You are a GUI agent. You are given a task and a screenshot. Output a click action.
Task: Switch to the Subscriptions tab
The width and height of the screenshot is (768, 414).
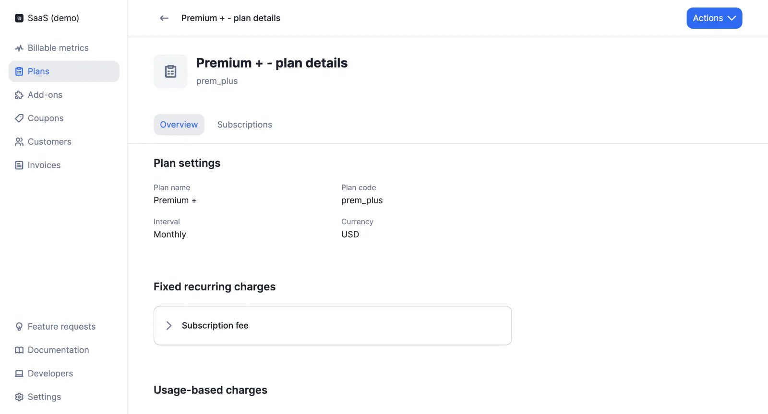pyautogui.click(x=245, y=125)
